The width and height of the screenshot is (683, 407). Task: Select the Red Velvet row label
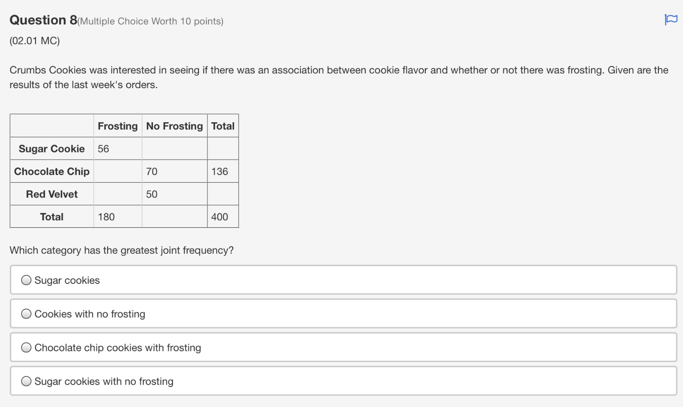[x=51, y=194]
